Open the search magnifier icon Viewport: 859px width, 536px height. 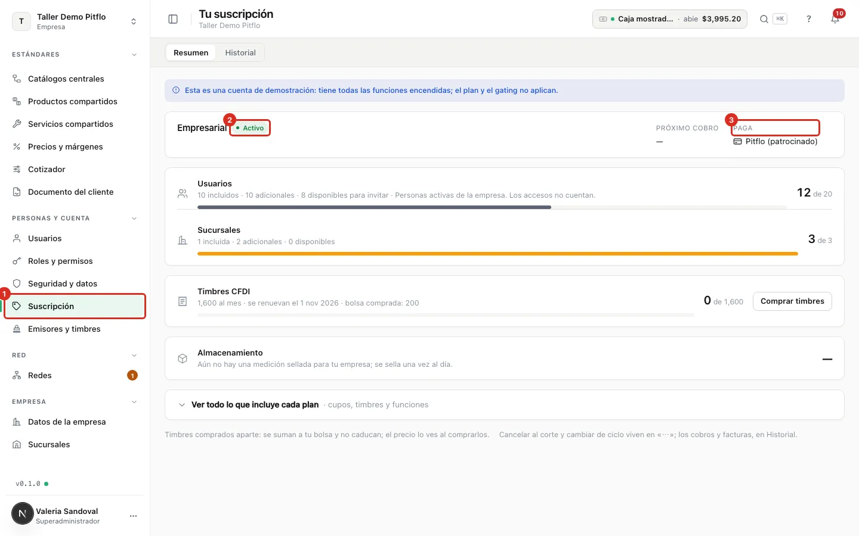(764, 19)
